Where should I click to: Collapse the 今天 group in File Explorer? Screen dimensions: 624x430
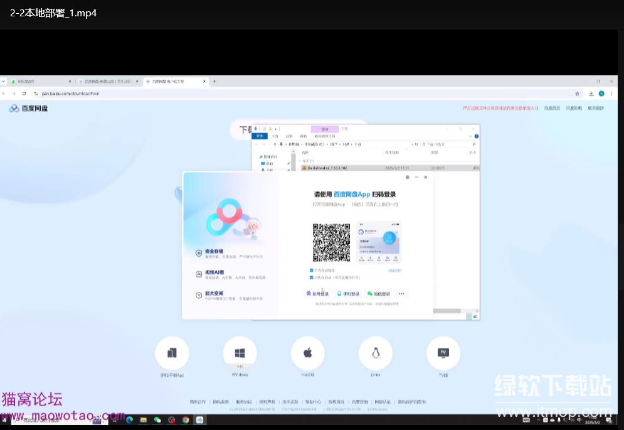pyautogui.click(x=300, y=161)
